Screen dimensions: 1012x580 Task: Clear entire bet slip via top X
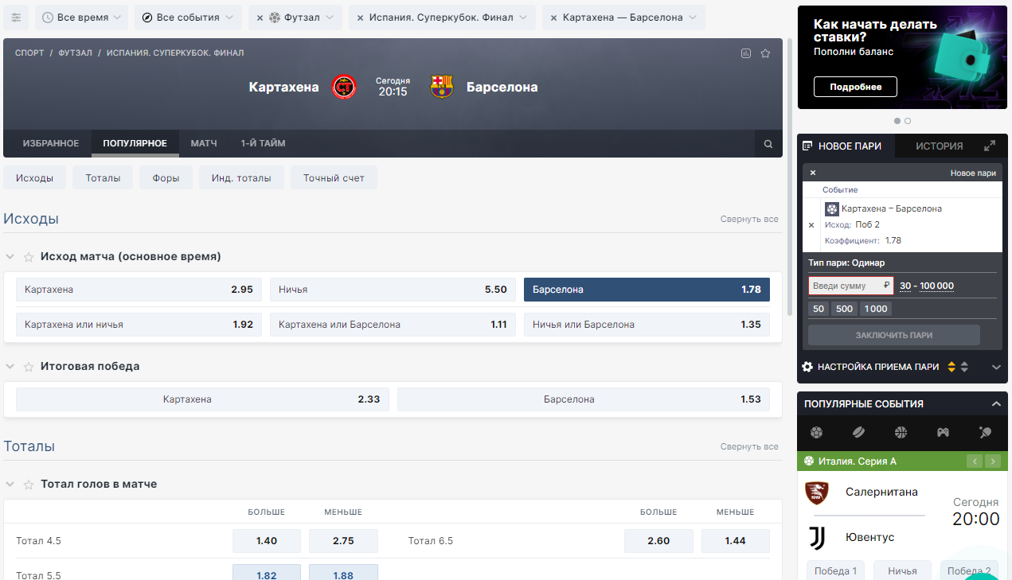point(813,173)
